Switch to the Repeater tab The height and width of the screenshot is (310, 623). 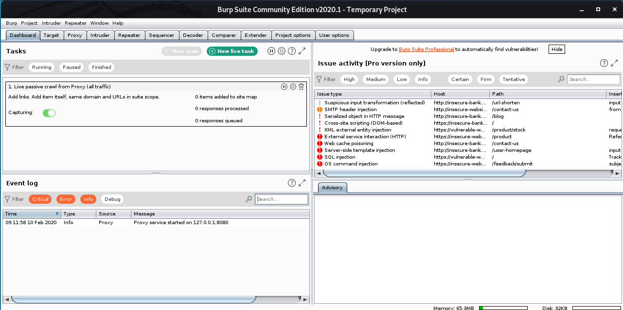129,35
